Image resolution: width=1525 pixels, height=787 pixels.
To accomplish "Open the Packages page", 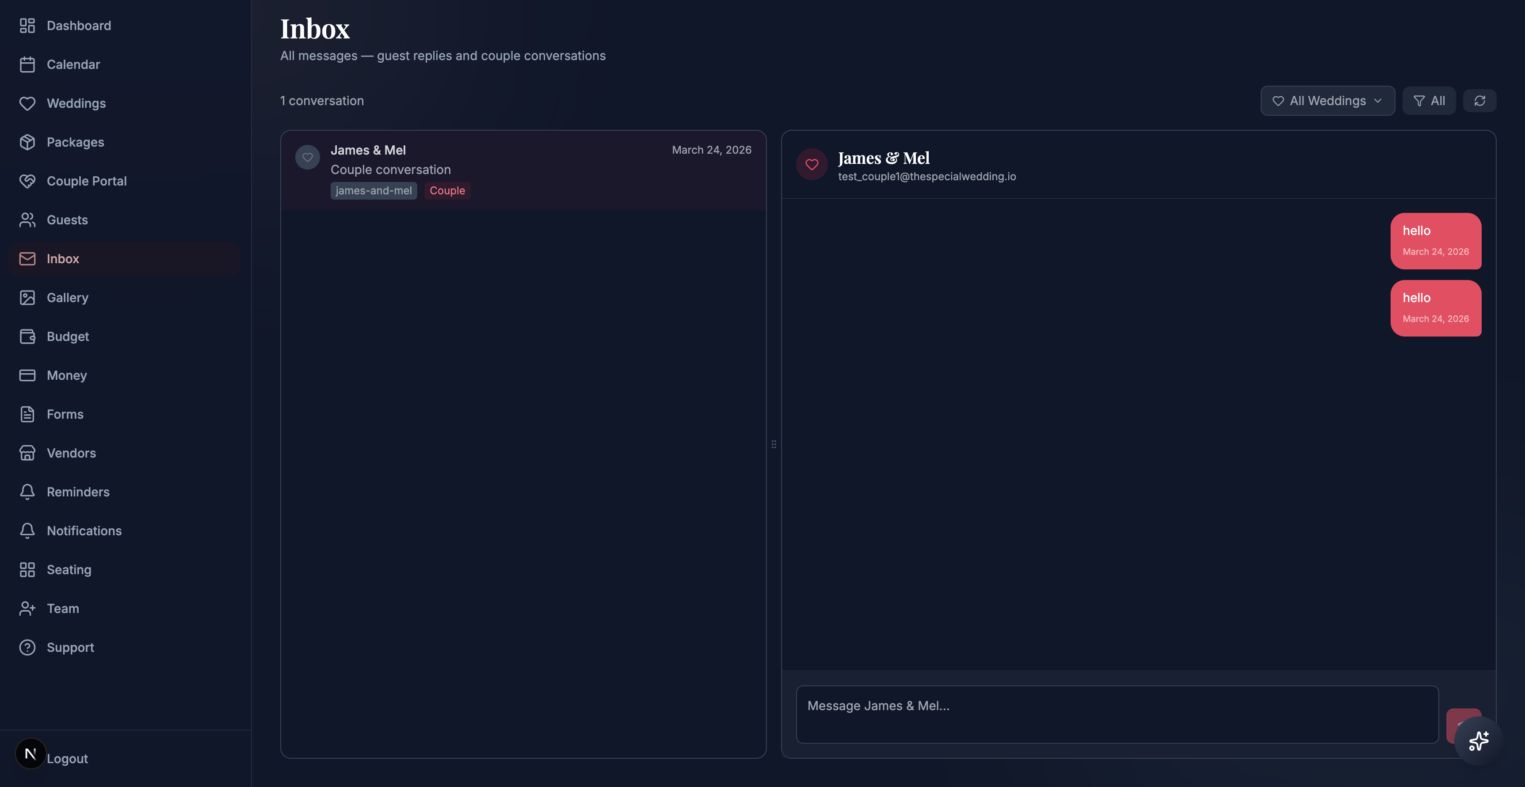I will pyautogui.click(x=76, y=142).
